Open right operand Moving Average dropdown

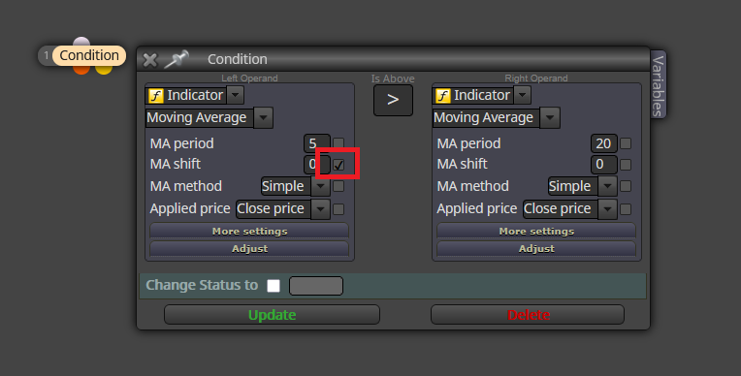coord(550,117)
